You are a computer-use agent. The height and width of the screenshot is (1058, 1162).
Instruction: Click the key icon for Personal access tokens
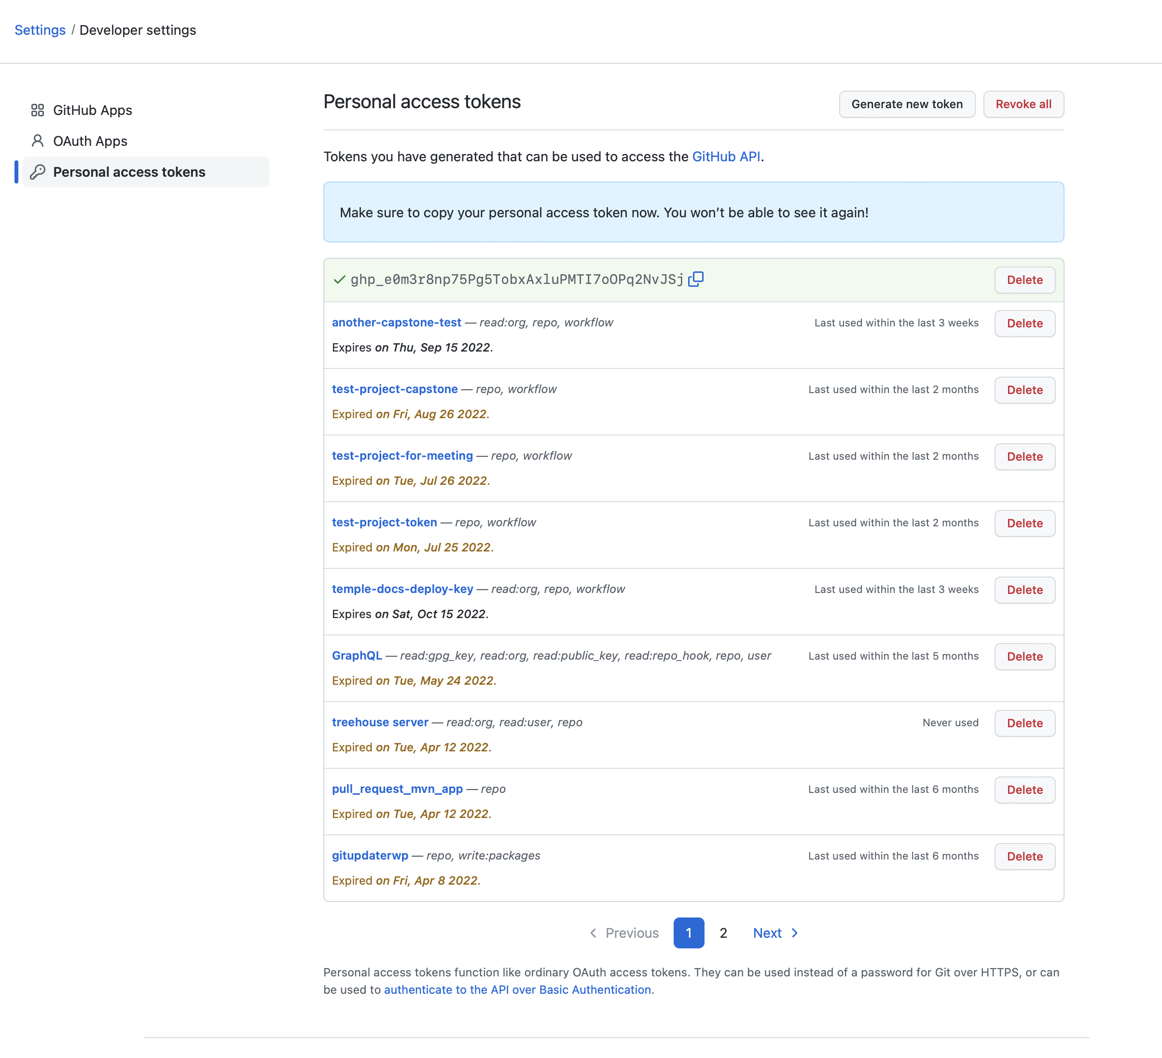coord(38,172)
